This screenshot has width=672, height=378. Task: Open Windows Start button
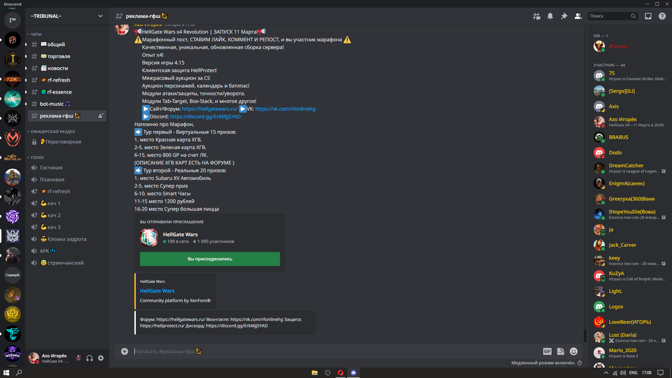(6, 373)
